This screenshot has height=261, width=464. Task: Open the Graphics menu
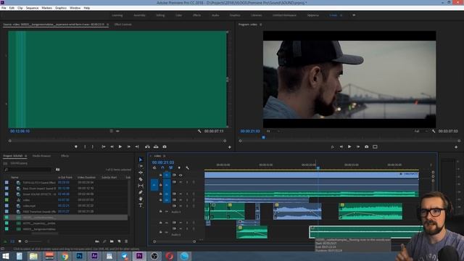(x=61, y=8)
